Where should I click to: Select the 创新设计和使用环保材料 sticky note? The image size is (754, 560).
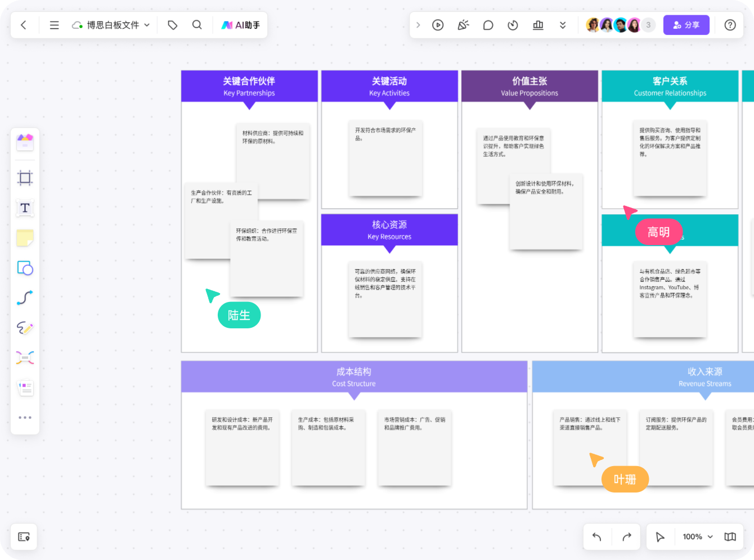pyautogui.click(x=546, y=212)
